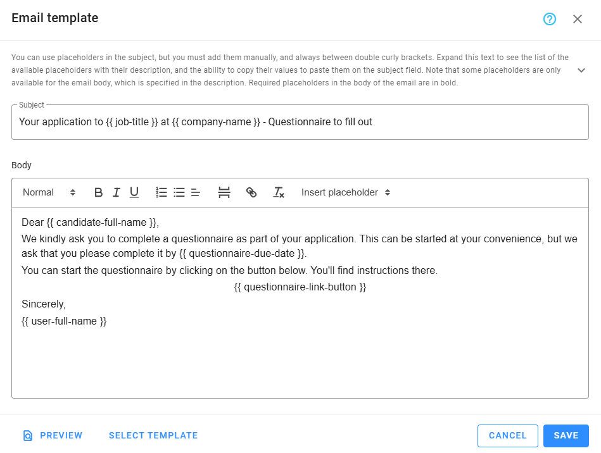Change text alignment

coord(195,192)
